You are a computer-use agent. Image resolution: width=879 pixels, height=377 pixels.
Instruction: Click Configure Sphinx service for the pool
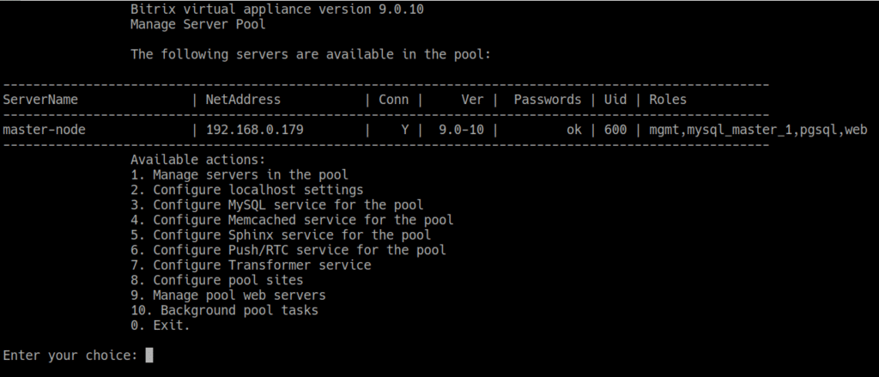pos(281,234)
